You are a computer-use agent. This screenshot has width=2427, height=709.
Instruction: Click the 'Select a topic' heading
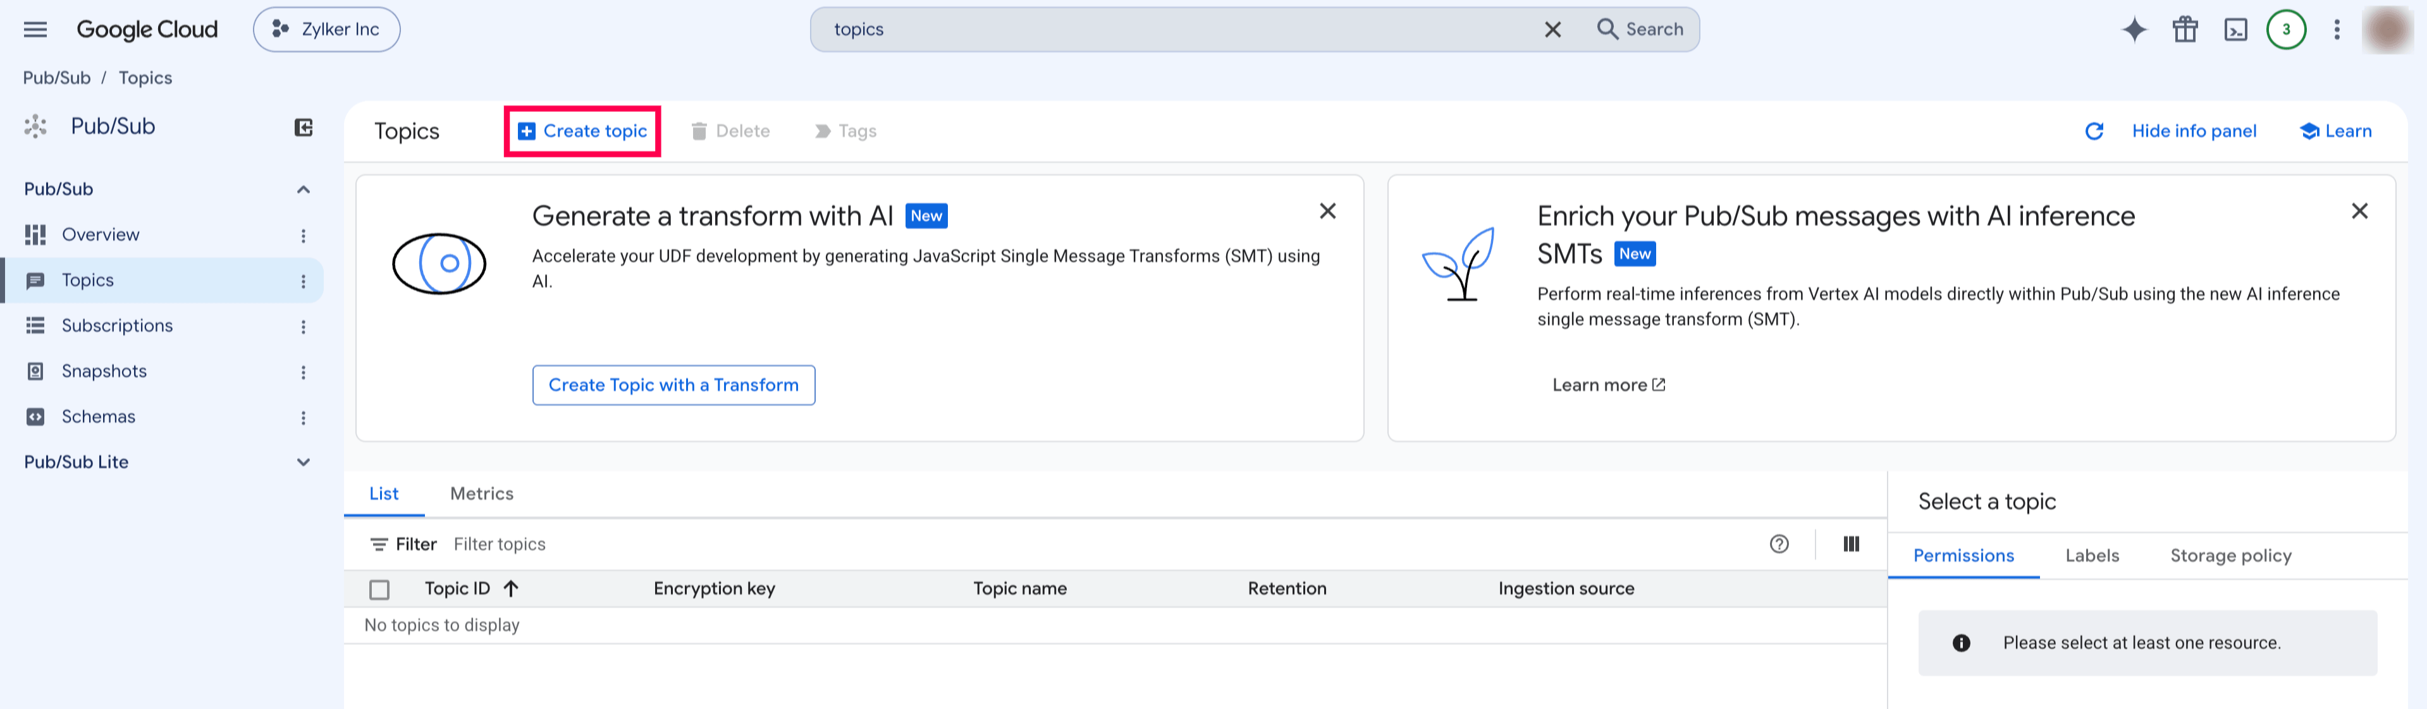point(1987,502)
